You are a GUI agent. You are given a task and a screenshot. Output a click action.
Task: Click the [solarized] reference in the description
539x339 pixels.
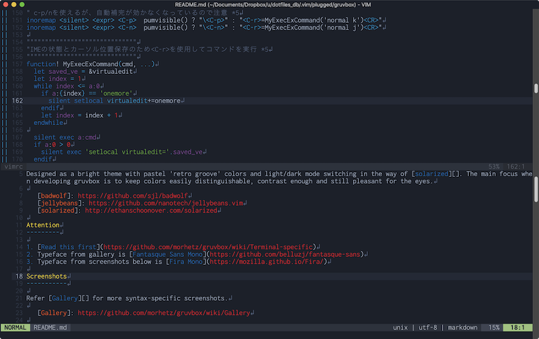[431, 174]
